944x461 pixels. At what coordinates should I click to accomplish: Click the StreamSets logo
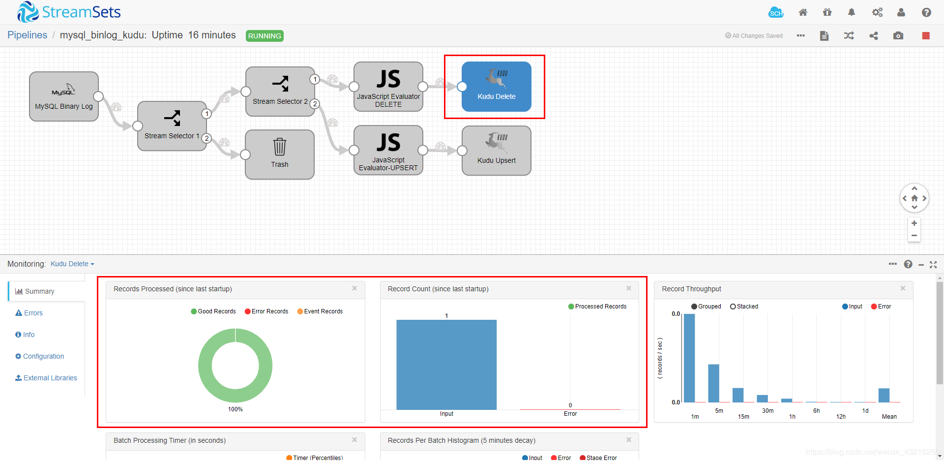(69, 11)
